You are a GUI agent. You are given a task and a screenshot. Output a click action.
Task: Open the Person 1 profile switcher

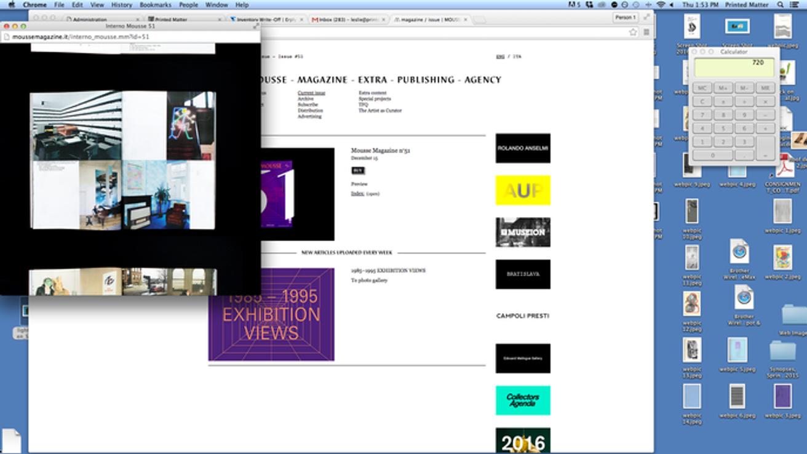pos(626,17)
